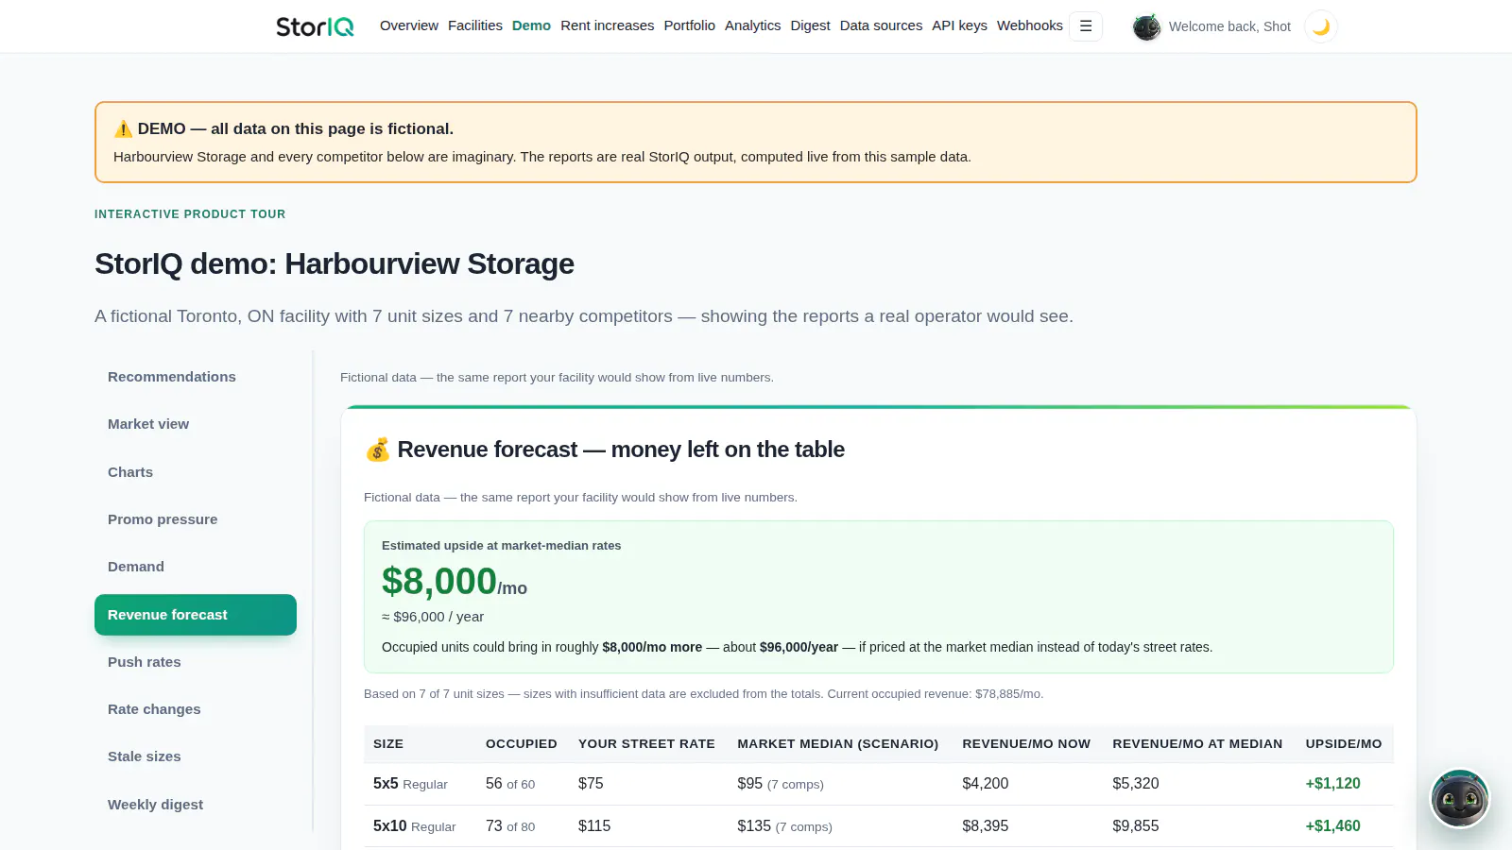Toggle dark mode moon icon
This screenshot has width=1512, height=850.
pyautogui.click(x=1321, y=26)
